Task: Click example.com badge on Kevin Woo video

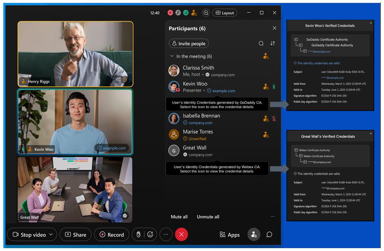Action: click(x=111, y=148)
